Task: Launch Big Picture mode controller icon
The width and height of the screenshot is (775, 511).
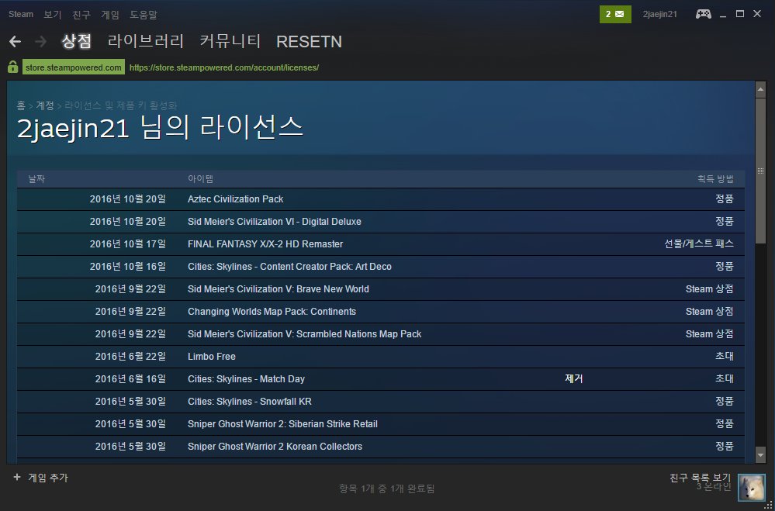Action: coord(704,14)
